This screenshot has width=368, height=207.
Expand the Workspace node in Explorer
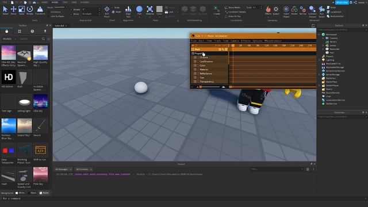tap(319, 34)
